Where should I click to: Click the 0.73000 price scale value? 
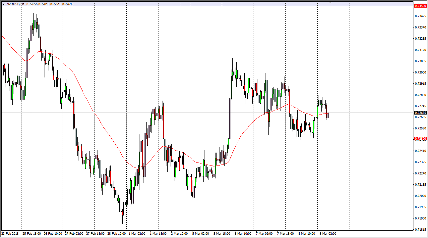coord(420,72)
